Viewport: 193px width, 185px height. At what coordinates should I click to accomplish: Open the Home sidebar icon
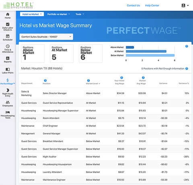(8, 14)
